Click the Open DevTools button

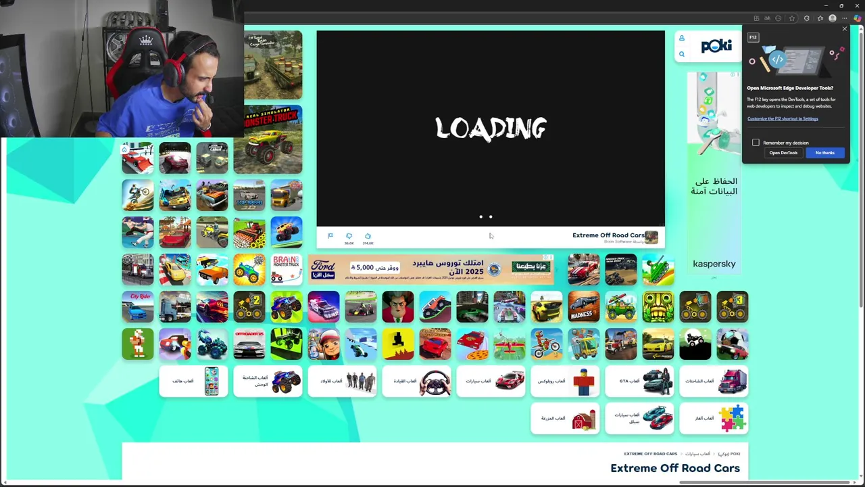pos(783,153)
